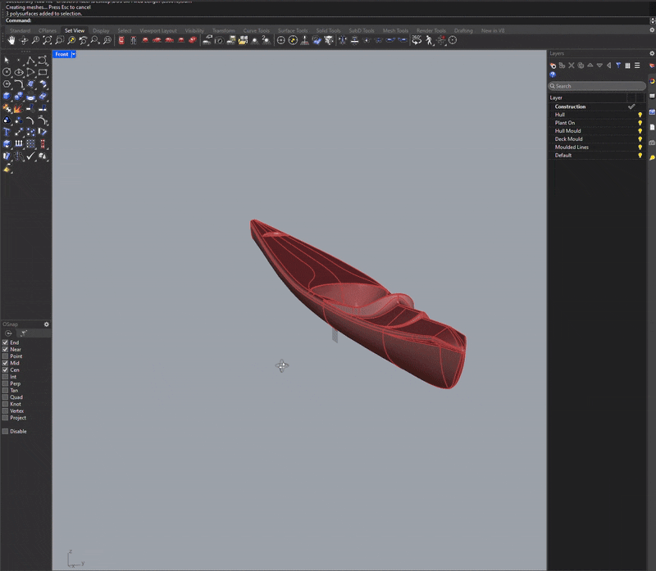Open the Layers panel hamburger options menu
The height and width of the screenshot is (571, 656).
click(x=637, y=66)
